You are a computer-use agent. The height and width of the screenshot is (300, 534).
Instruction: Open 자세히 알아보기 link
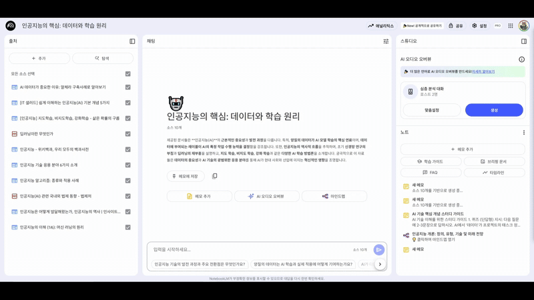pyautogui.click(x=483, y=72)
